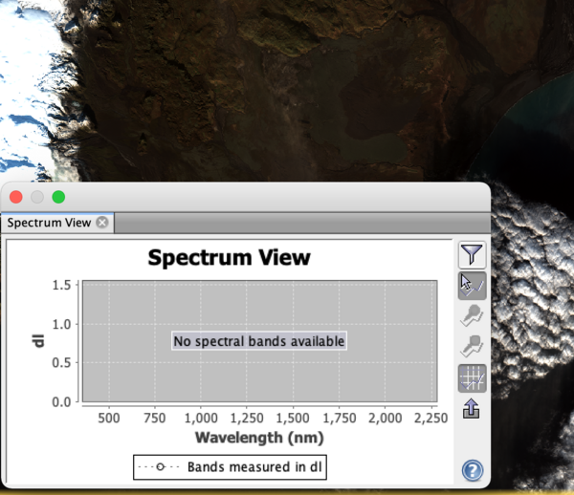Click the red close window button
This screenshot has height=495, width=574.
coord(16,197)
